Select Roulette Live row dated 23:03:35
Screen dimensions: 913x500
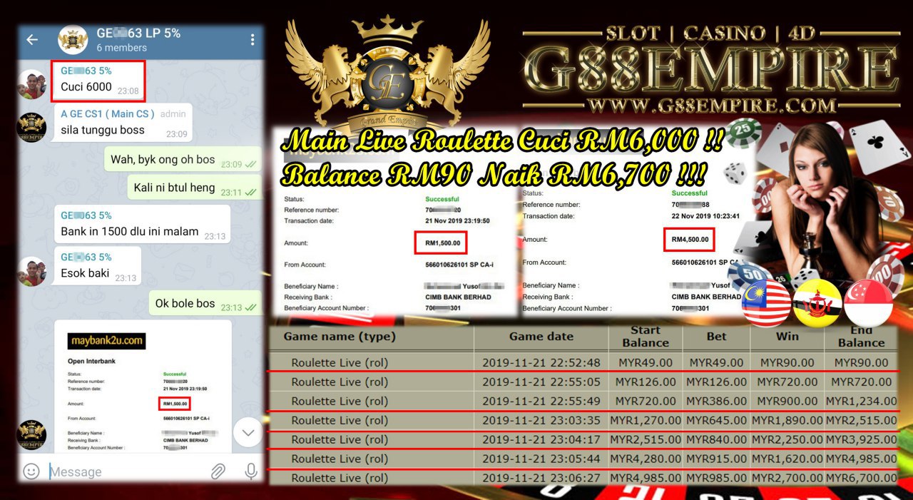(x=583, y=420)
